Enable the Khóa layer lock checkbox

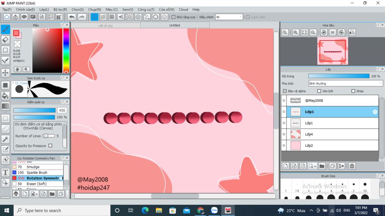click(x=353, y=91)
